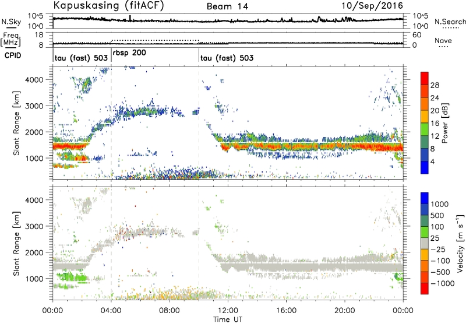The width and height of the screenshot is (466, 323).
Task: Click the blue 4 dB color in power colorbar
Action: click(425, 167)
